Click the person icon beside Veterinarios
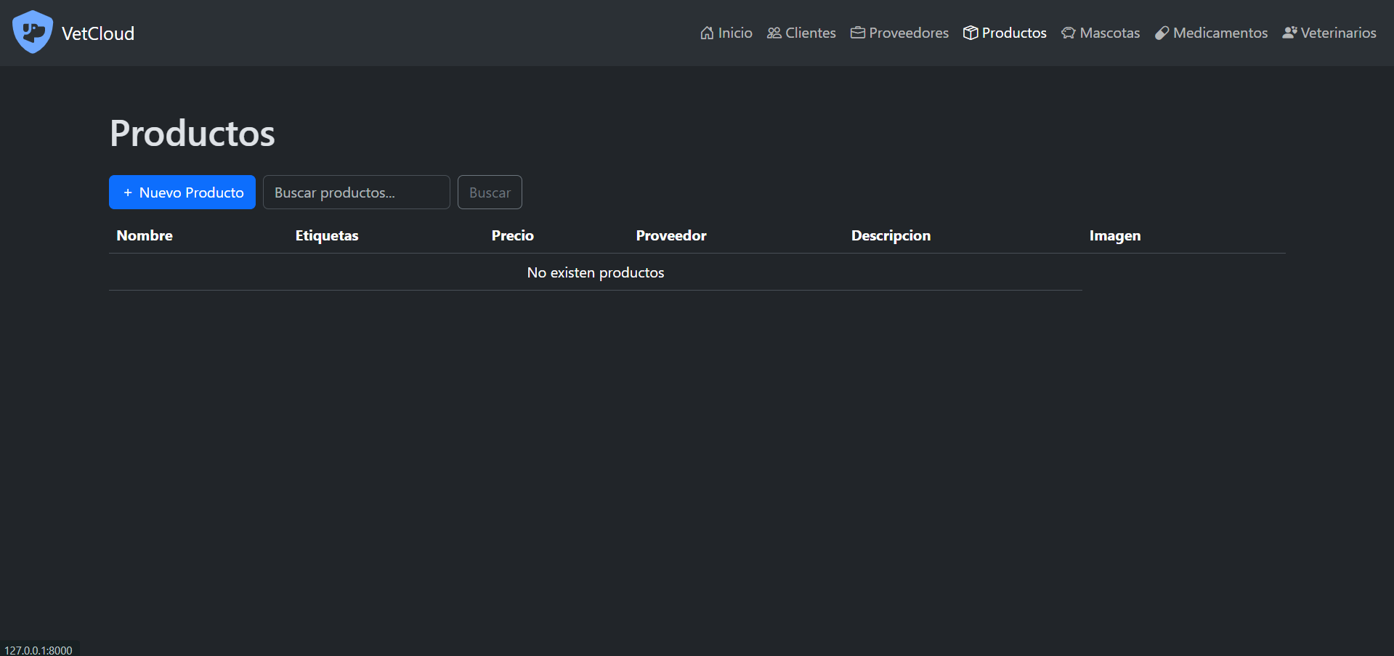Viewport: 1394px width, 656px height. 1289,33
